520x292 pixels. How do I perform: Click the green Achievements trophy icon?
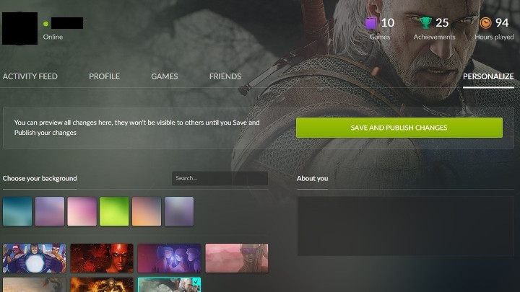click(425, 23)
